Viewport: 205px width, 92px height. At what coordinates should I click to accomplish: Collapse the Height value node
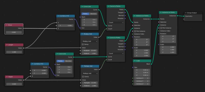[x=7, y=77]
